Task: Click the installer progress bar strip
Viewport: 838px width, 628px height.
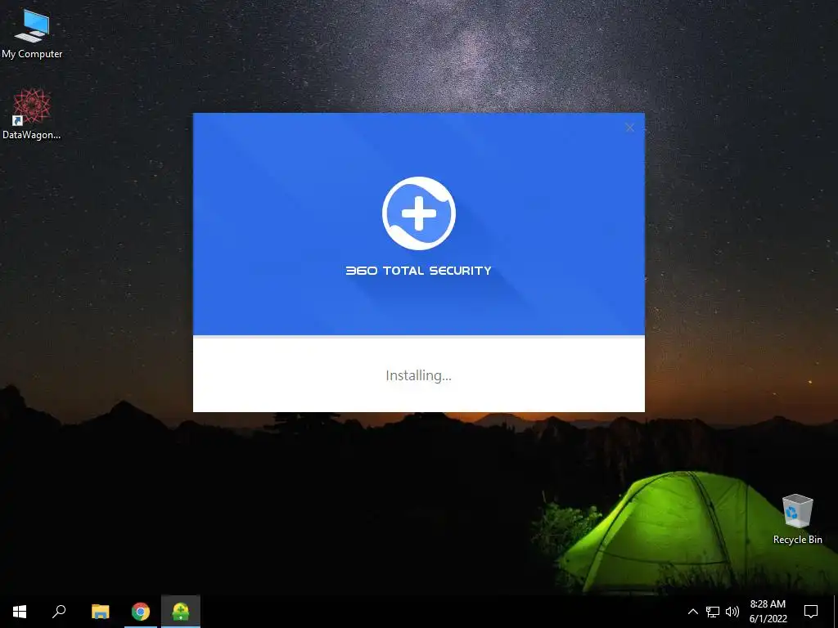Action: pos(418,337)
